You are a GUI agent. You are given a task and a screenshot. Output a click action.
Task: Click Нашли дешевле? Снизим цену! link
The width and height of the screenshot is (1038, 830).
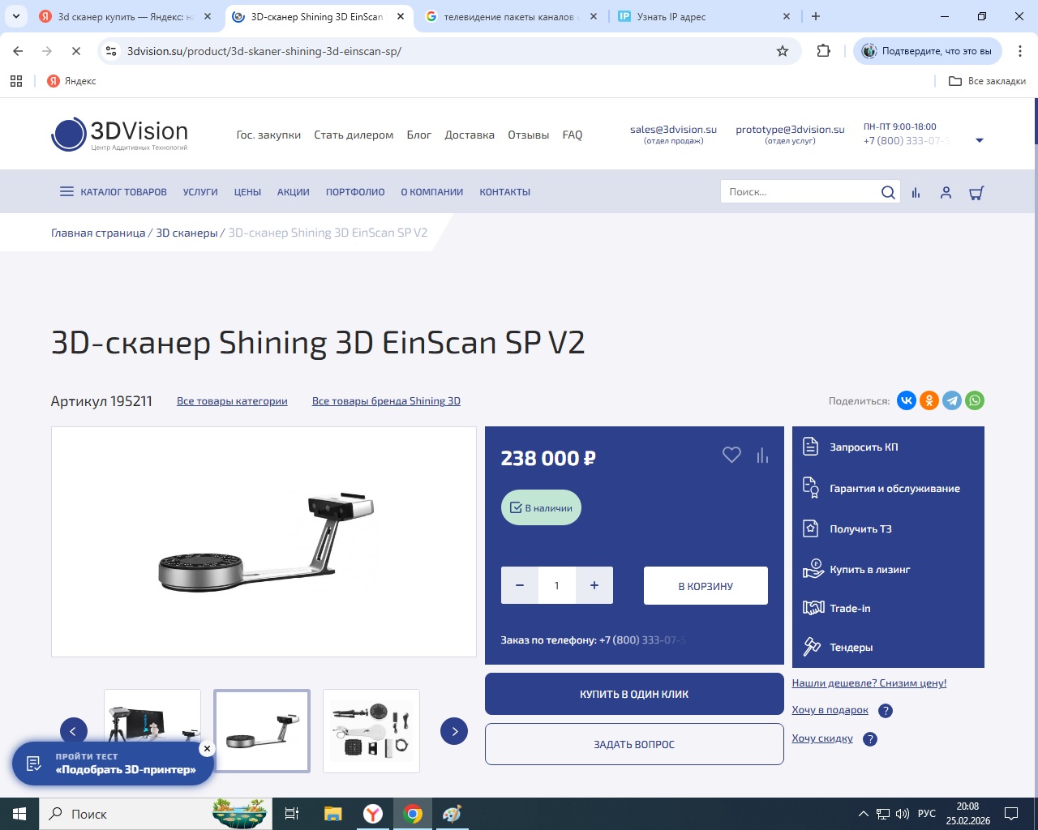(x=869, y=683)
